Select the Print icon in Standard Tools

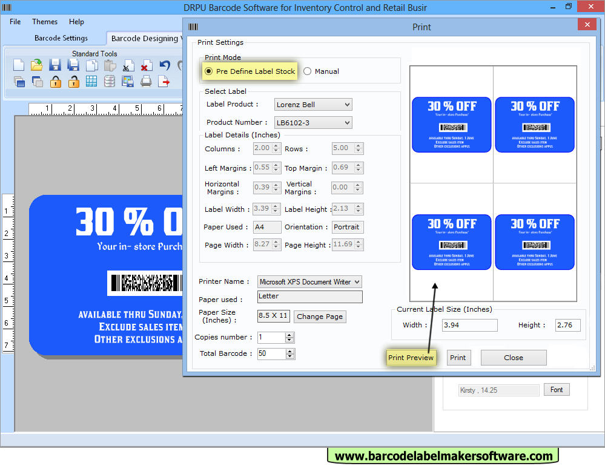point(146,82)
